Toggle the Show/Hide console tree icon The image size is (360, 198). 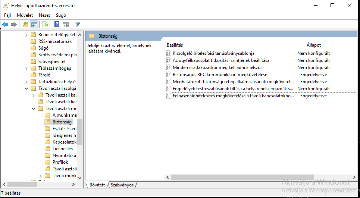[x=34, y=25]
